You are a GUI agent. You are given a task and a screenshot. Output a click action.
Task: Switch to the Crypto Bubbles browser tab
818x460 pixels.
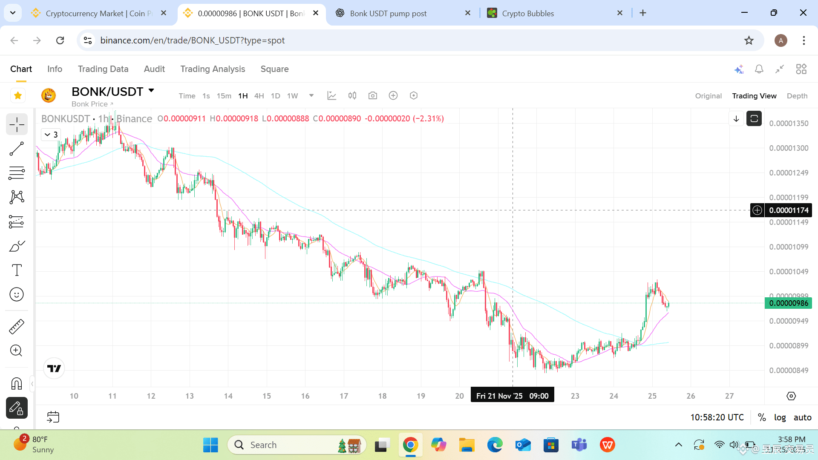coord(554,13)
